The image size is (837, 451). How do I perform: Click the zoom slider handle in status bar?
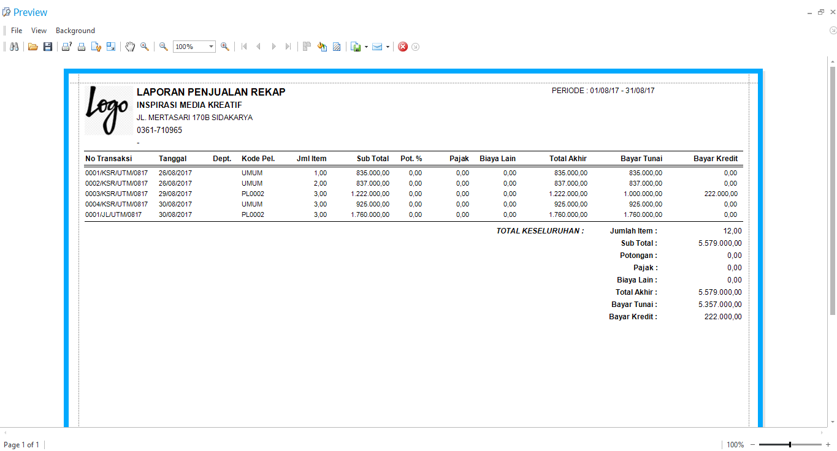790,444
